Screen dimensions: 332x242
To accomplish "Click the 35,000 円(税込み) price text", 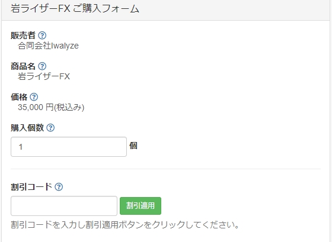I will [51, 107].
